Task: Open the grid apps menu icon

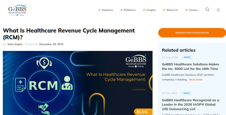Action: pos(218,10)
